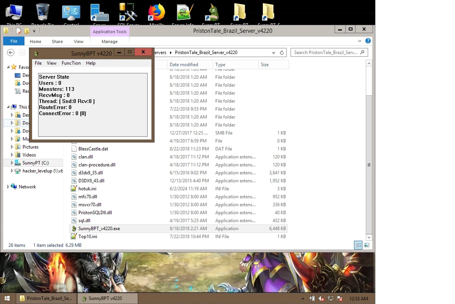Open the Customize Quick Access Toolbar dropdown
The image size is (455, 304).
point(34,31)
